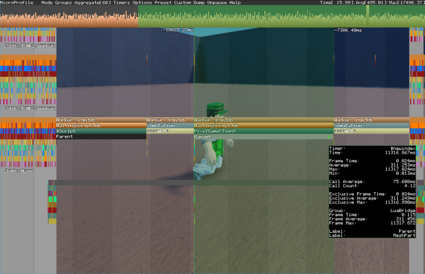
Task: Click the tall highlighted spike in the green frame graph
Action: point(368,16)
